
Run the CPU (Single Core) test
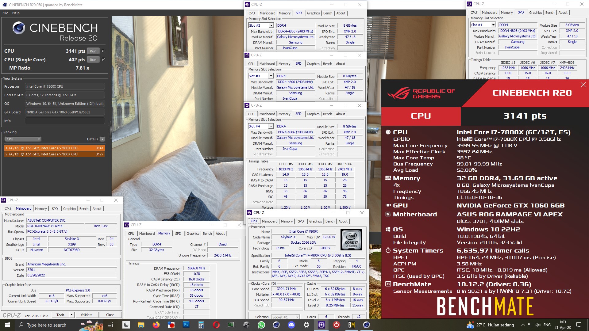pyautogui.click(x=93, y=60)
